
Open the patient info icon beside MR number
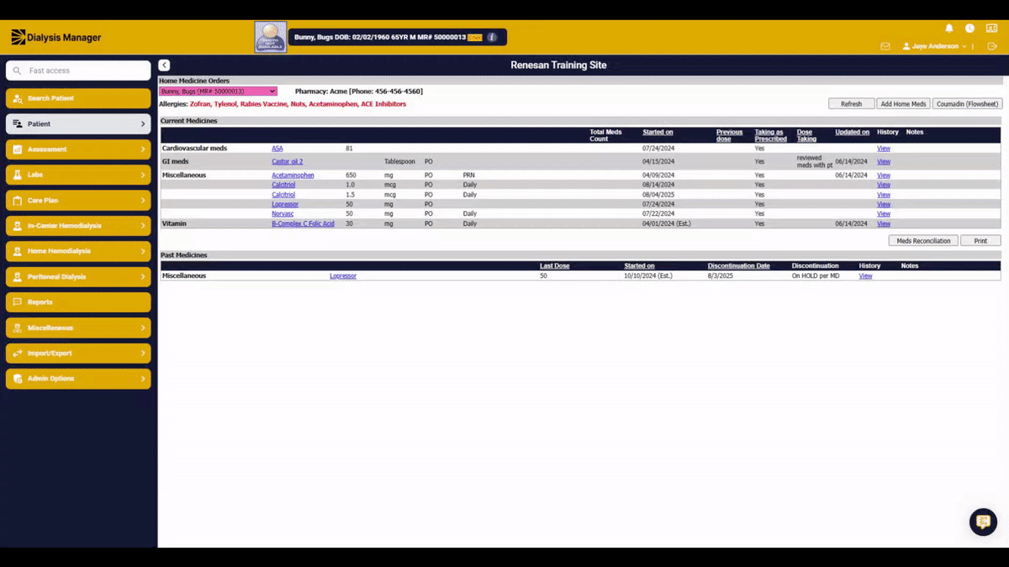(492, 37)
